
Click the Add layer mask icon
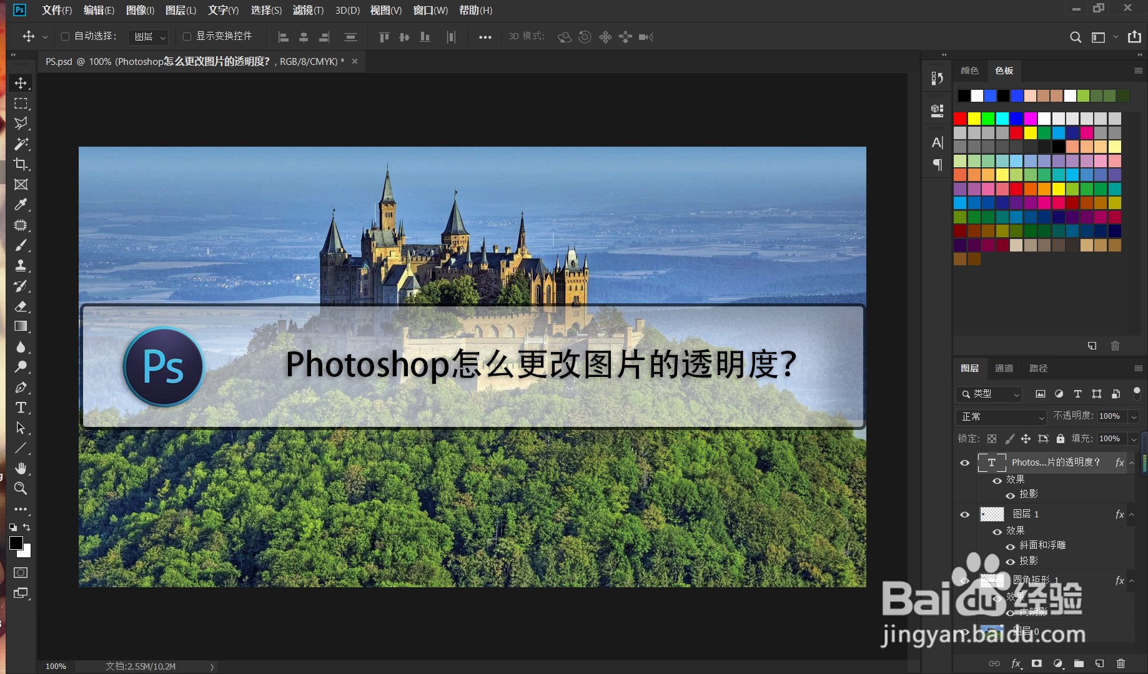(x=1037, y=663)
